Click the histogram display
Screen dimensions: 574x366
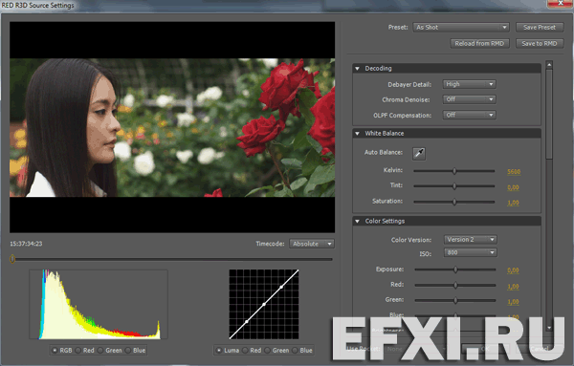click(99, 304)
